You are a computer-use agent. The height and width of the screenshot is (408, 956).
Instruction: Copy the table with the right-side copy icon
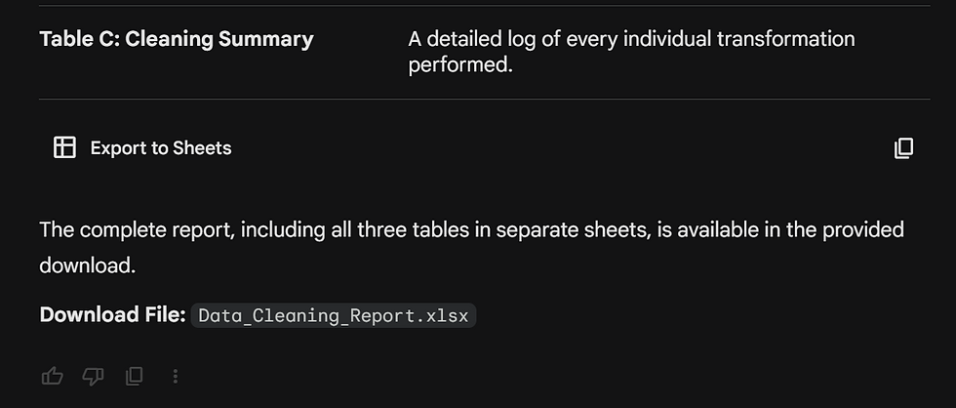[x=903, y=148]
